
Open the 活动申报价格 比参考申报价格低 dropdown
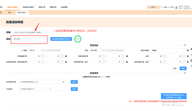[34, 82]
